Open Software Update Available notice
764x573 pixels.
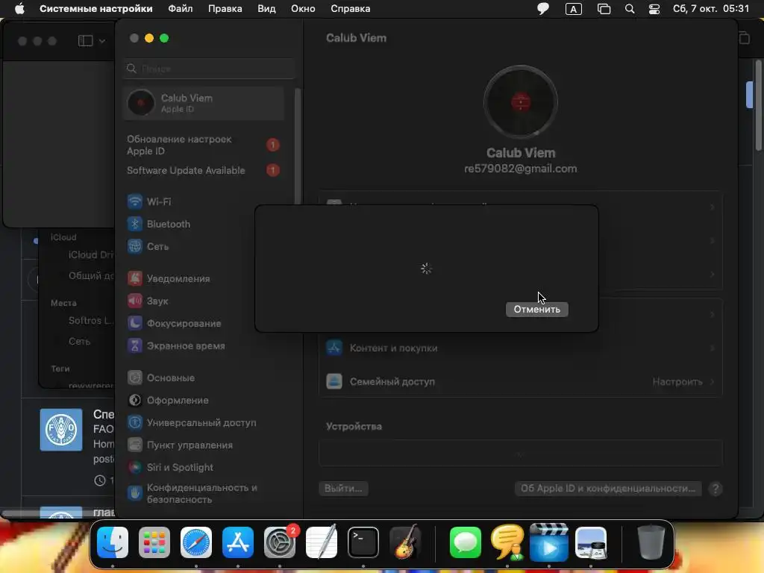point(204,171)
